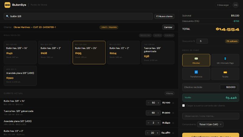Viewport: 243px width, 137px height.
Task: Increase quantity of Bulón hex. 3/8" × 1½"
Action: pyautogui.click(x=158, y=103)
